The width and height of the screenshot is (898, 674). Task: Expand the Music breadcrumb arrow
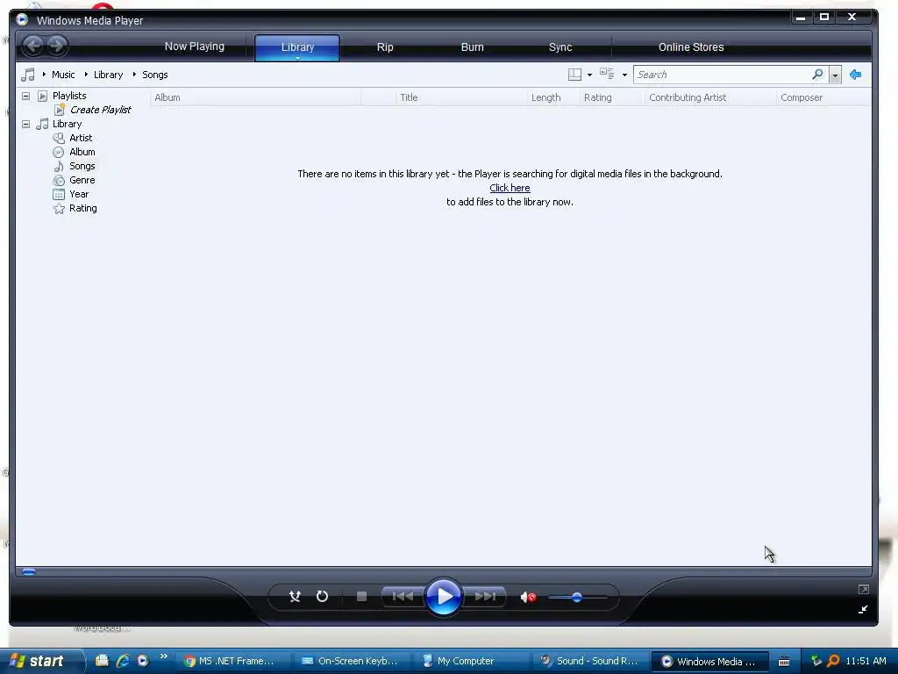click(44, 74)
